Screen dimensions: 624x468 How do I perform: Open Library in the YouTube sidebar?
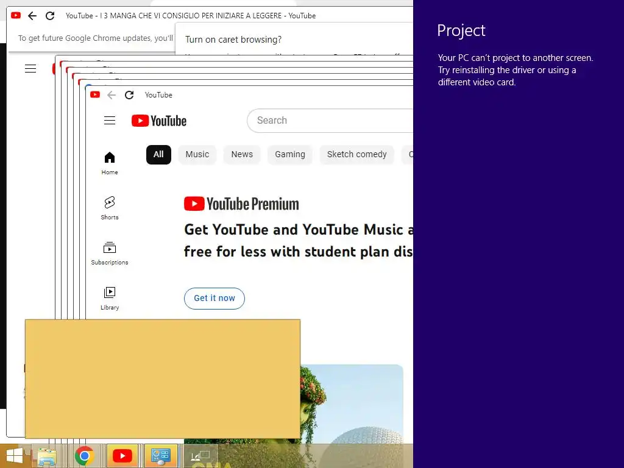[x=110, y=299]
